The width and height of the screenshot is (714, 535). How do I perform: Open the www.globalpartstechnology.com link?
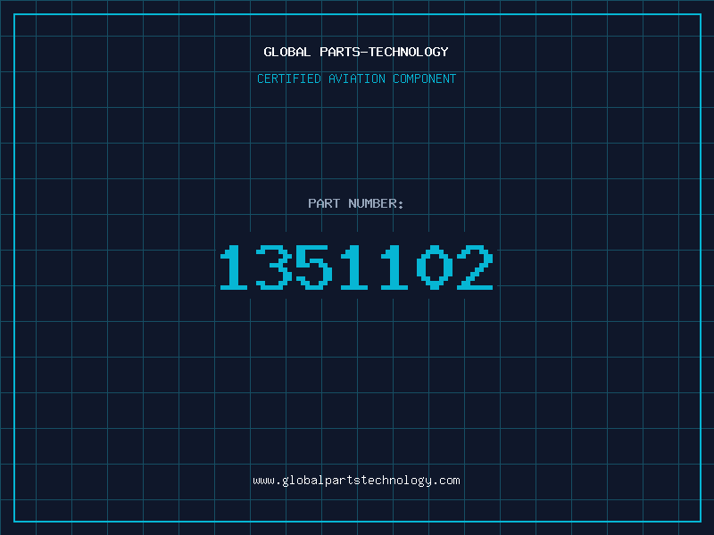pos(356,481)
